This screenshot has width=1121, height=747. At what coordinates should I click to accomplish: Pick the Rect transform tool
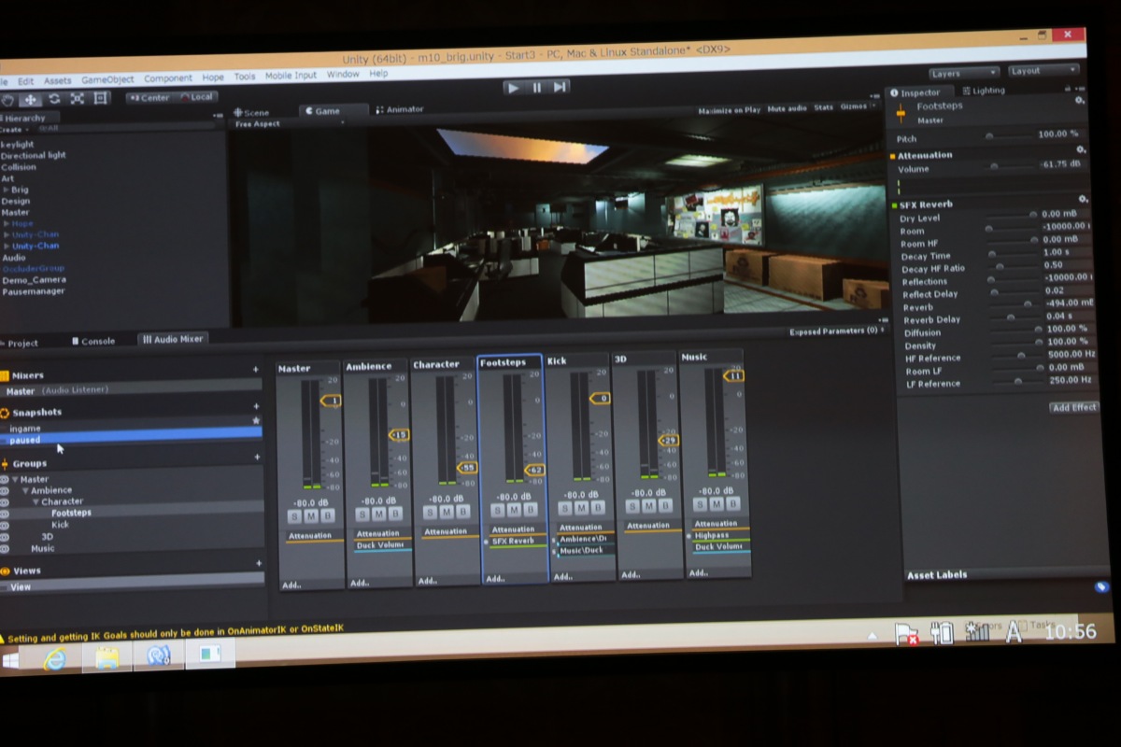[101, 99]
